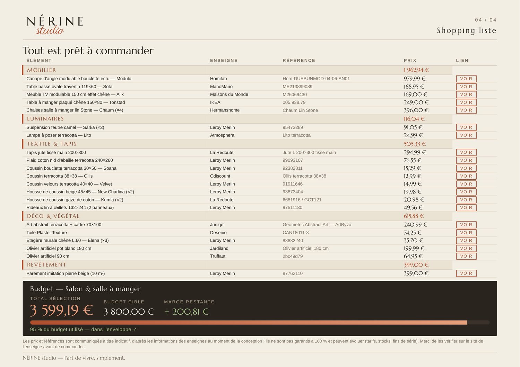Viewport: 520px width, 367px height.
Task: Click reference CAN18011-8
Action: click(296, 233)
